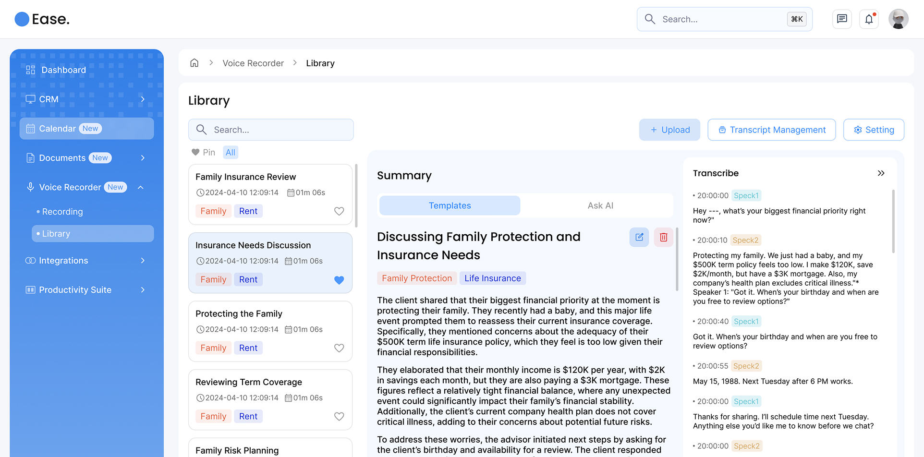Open Protecting the Family card title
The width and height of the screenshot is (924, 457).
(x=239, y=314)
